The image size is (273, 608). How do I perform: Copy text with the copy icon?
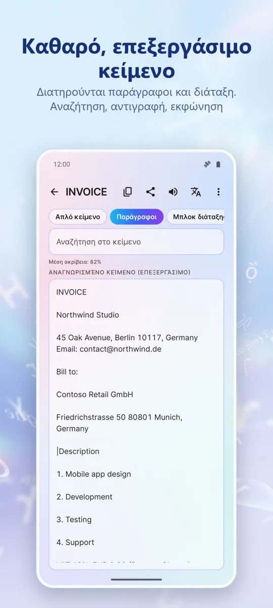click(127, 192)
